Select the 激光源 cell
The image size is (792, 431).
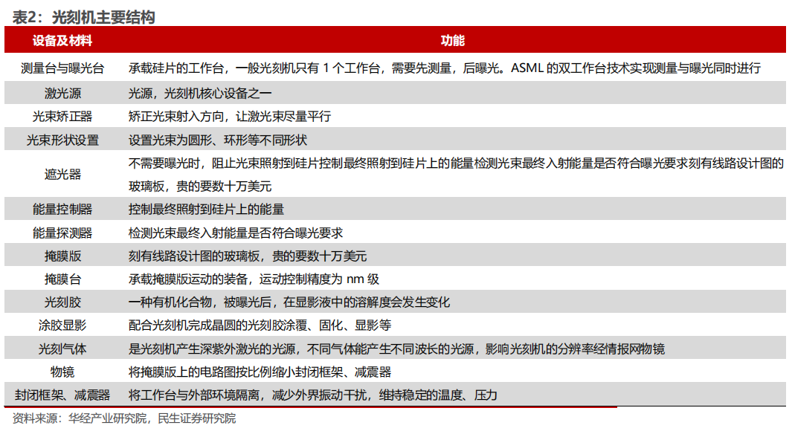coord(62,94)
